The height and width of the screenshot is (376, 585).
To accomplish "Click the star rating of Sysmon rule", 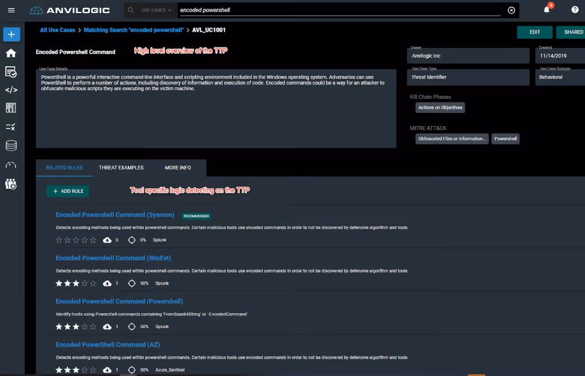I will [x=76, y=240].
